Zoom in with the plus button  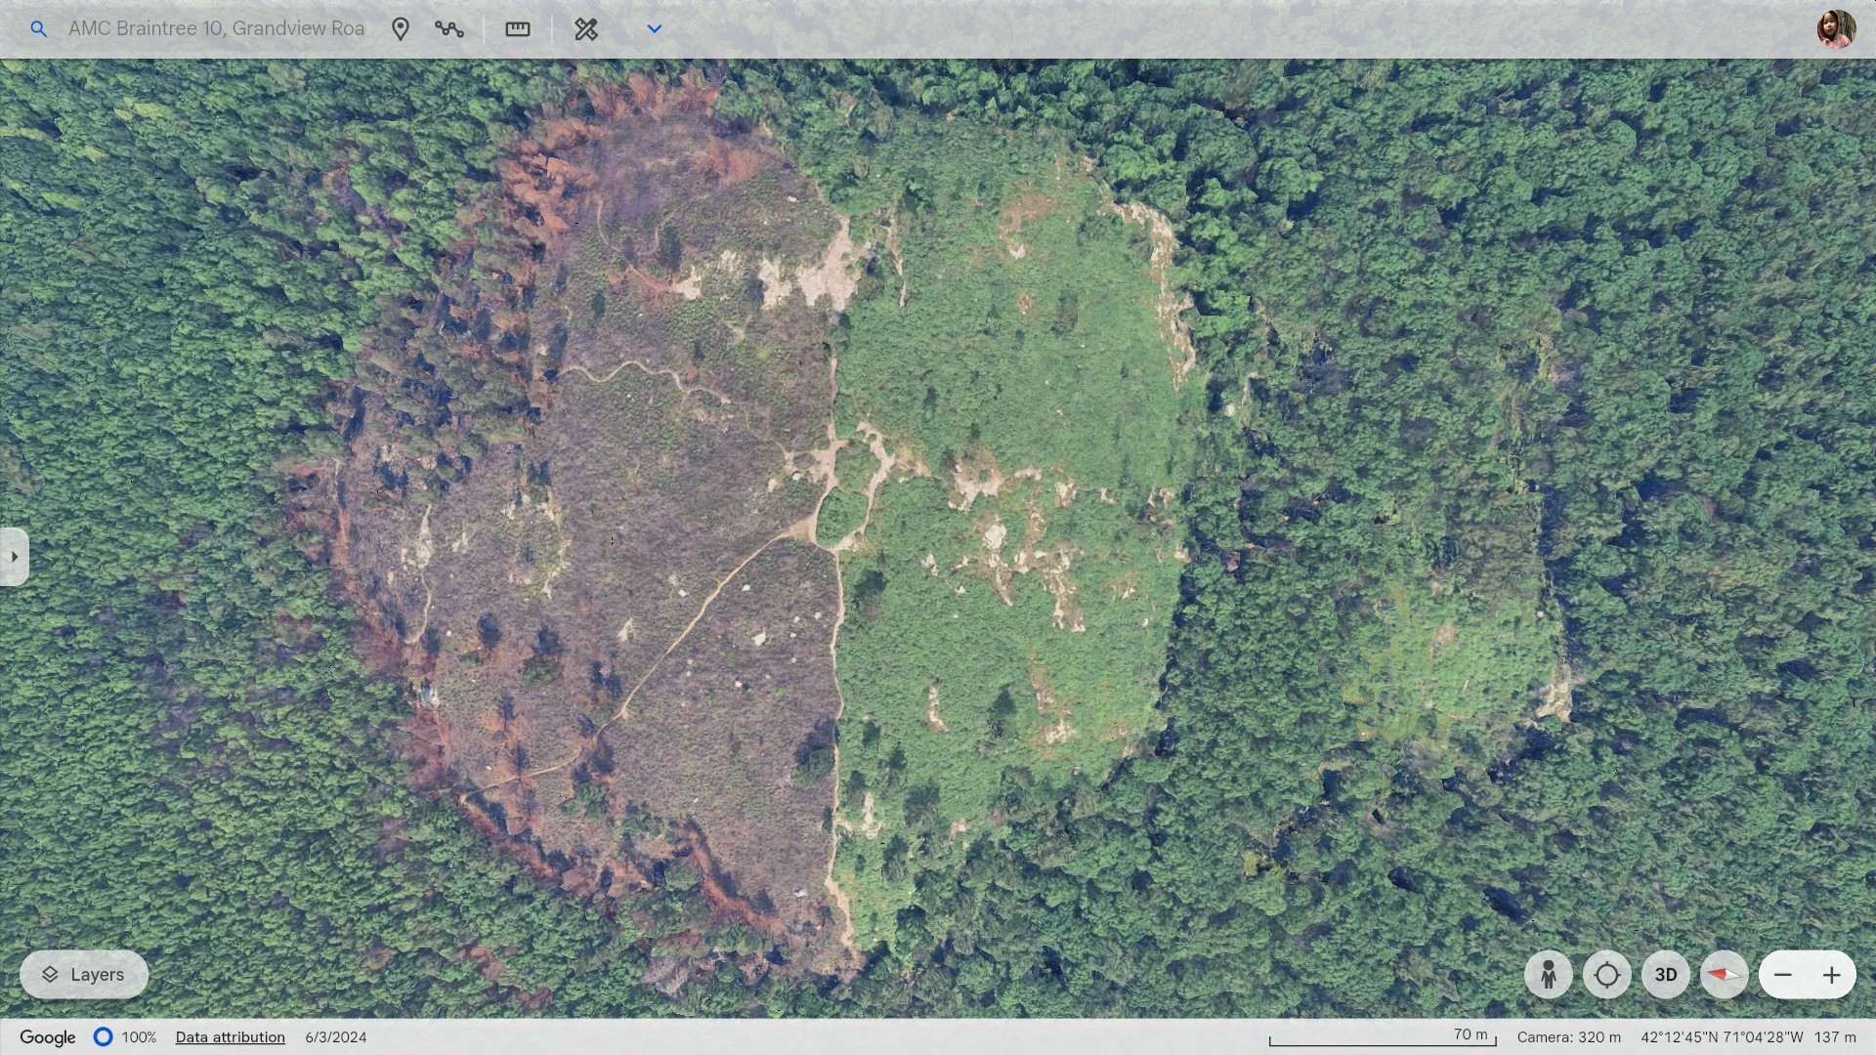pos(1832,975)
